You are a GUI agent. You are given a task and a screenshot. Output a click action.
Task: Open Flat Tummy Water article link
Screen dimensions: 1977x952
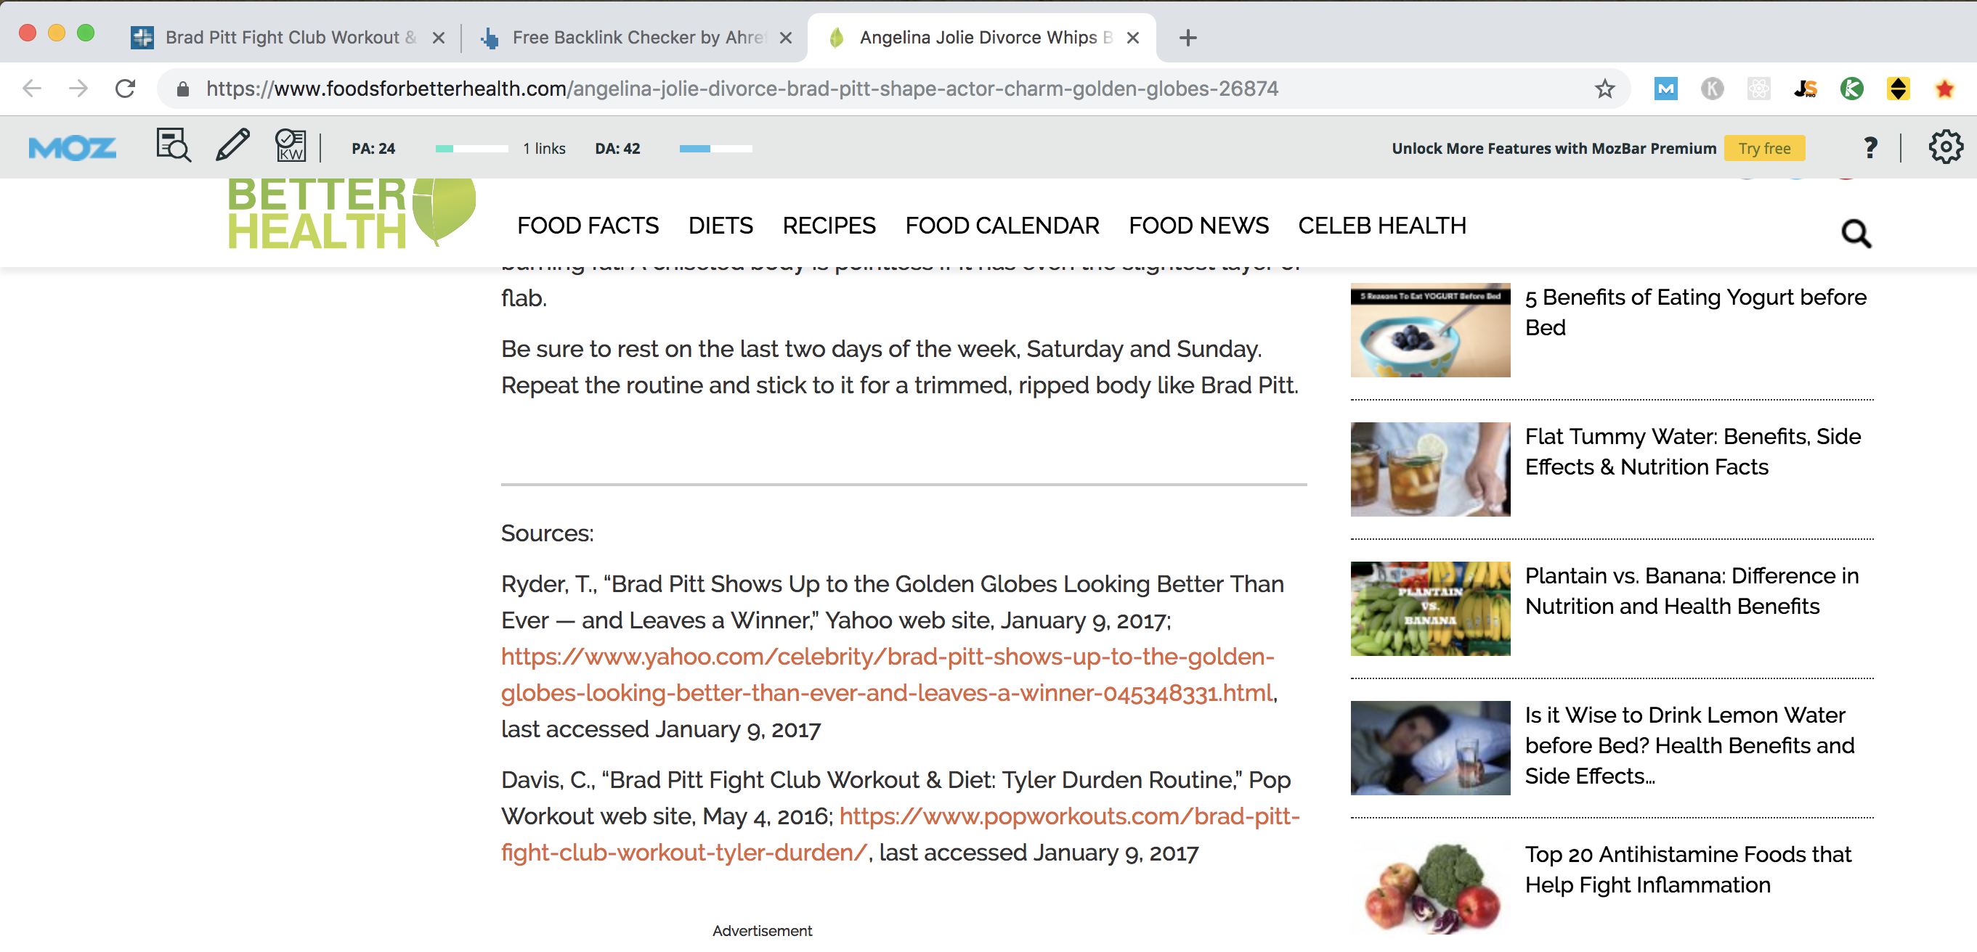pyautogui.click(x=1692, y=451)
